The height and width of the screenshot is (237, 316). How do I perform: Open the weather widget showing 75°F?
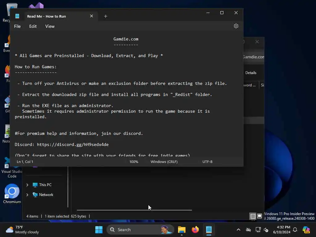22,230
